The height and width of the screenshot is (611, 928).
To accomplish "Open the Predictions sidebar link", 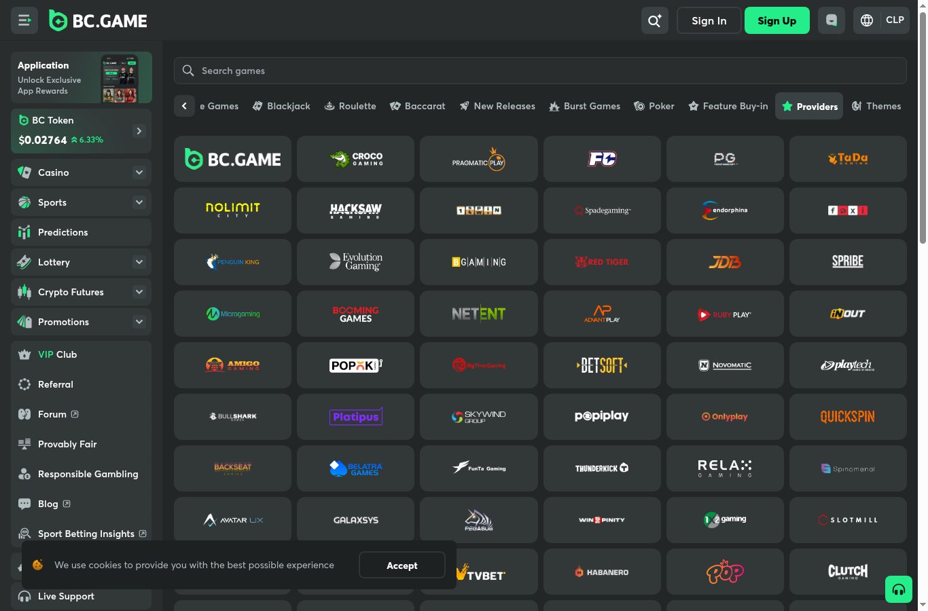I will (81, 232).
